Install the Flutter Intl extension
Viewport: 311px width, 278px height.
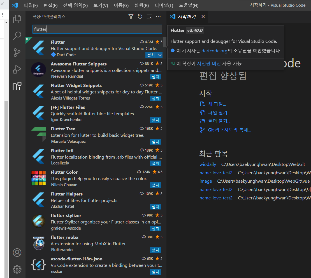click(x=155, y=163)
